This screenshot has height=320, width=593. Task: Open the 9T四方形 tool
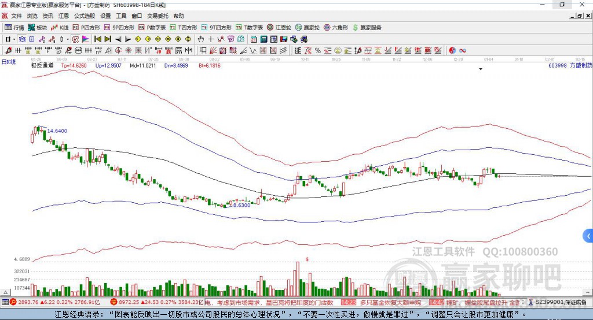(x=217, y=28)
